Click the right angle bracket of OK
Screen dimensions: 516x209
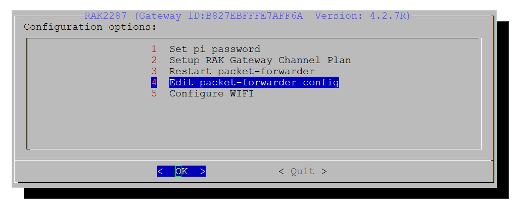(202, 171)
